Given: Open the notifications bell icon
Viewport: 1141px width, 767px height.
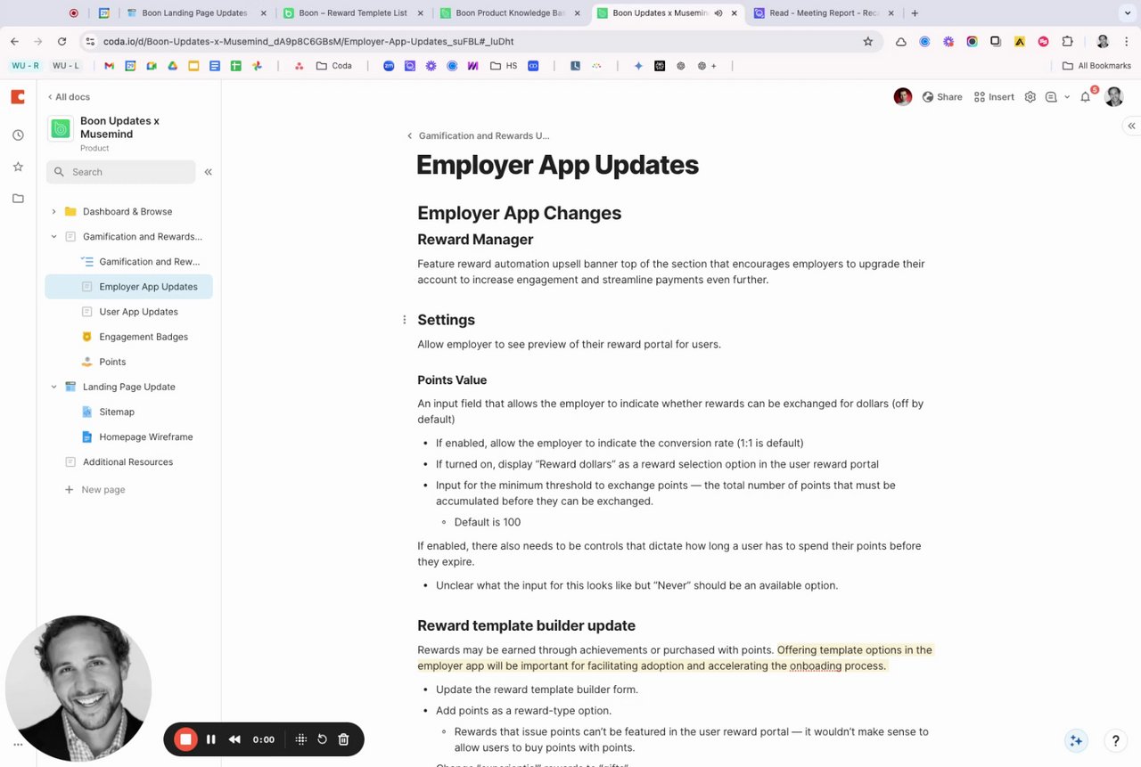Looking at the screenshot, I should coord(1086,97).
